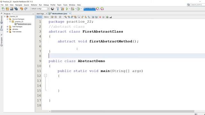The width and height of the screenshot is (205, 115).
Task: Click the Build Project hammer icon
Action: point(58,9)
